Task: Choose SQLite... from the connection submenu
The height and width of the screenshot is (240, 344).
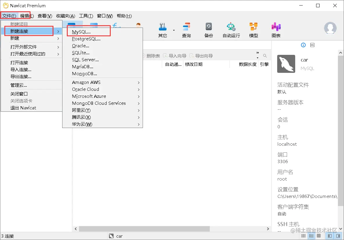Action: 103,53
